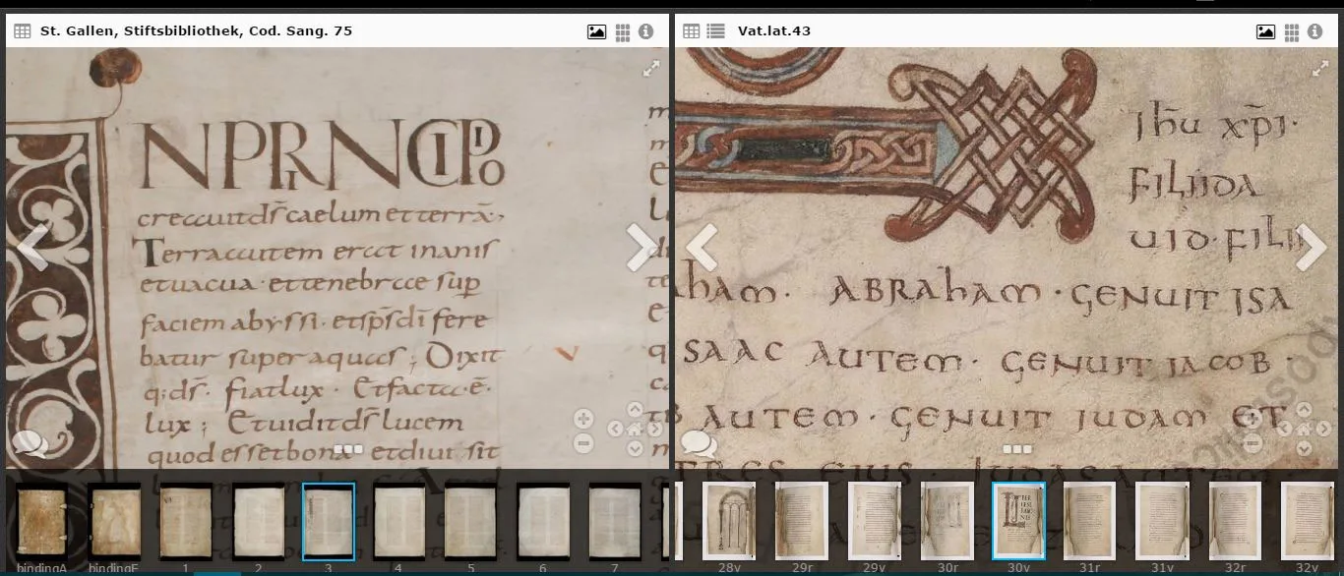
Task: Open the bindingA thumbnail
Action: point(42,522)
